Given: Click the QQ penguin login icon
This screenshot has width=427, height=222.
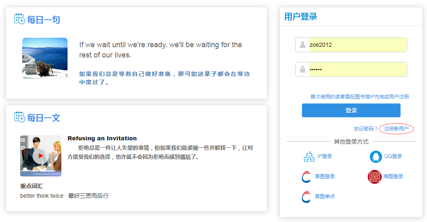Looking at the screenshot, I should click(x=376, y=156).
